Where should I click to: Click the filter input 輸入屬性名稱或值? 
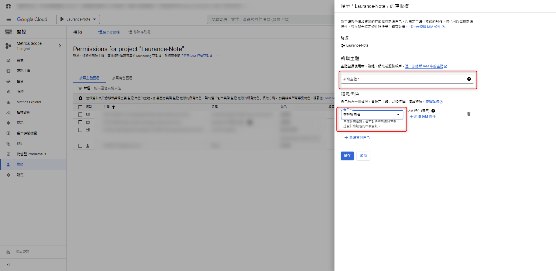(x=107, y=88)
